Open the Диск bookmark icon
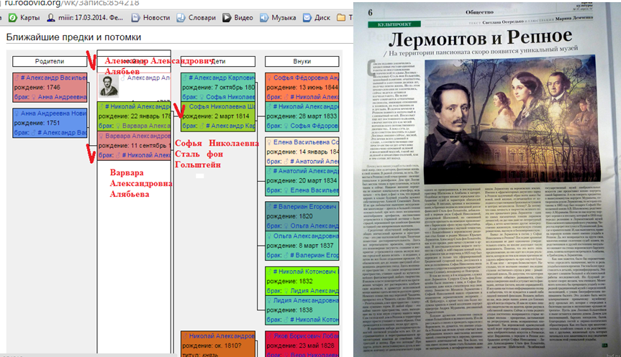The width and height of the screenshot is (621, 357). pyautogui.click(x=307, y=18)
